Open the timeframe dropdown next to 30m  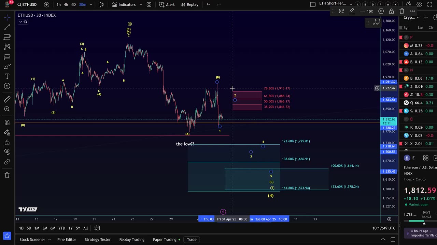coord(91,4)
